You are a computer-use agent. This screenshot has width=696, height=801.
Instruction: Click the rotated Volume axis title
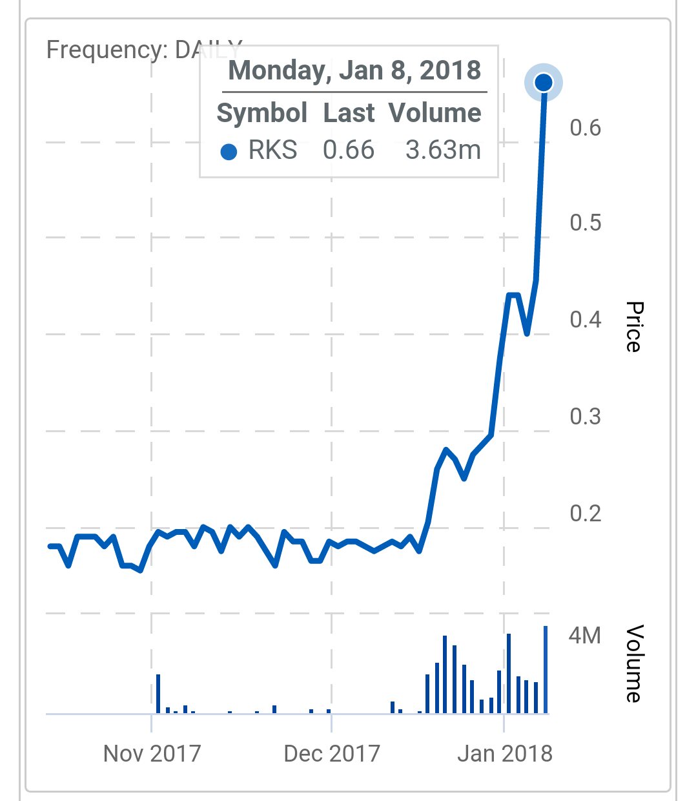pos(634,663)
